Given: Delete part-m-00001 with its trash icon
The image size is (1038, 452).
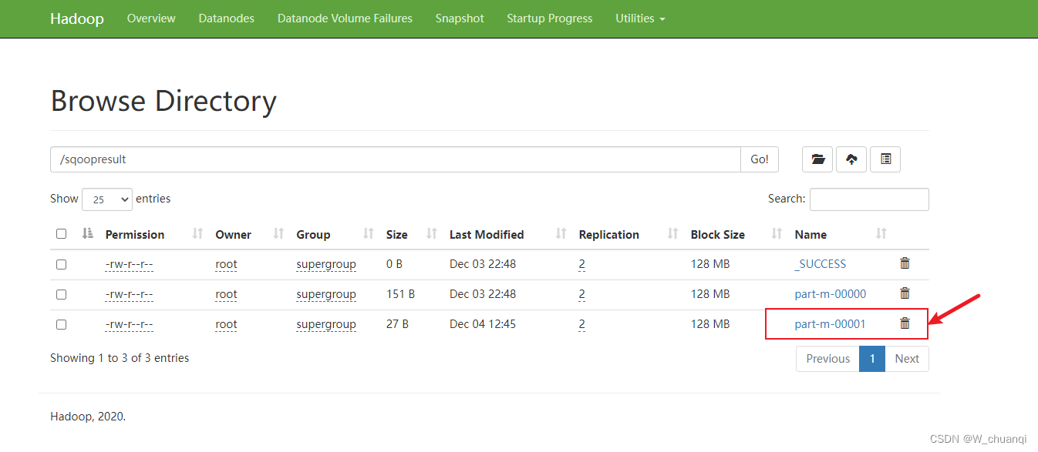Looking at the screenshot, I should [905, 323].
